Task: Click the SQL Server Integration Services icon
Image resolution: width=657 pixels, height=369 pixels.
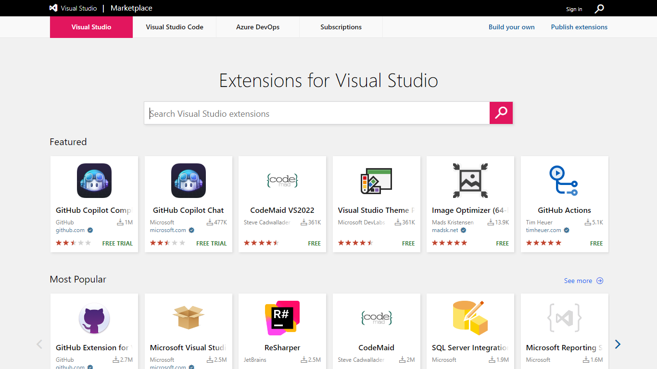Action: (470, 318)
